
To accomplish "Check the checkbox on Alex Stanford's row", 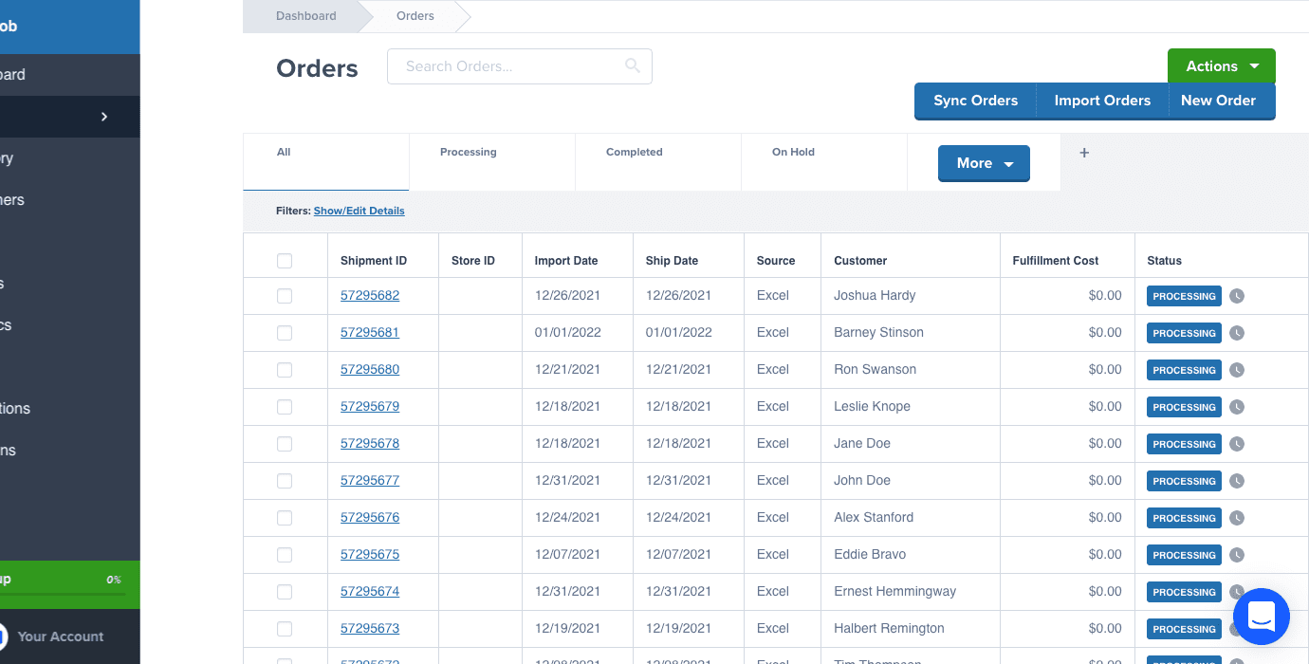I will (x=285, y=517).
